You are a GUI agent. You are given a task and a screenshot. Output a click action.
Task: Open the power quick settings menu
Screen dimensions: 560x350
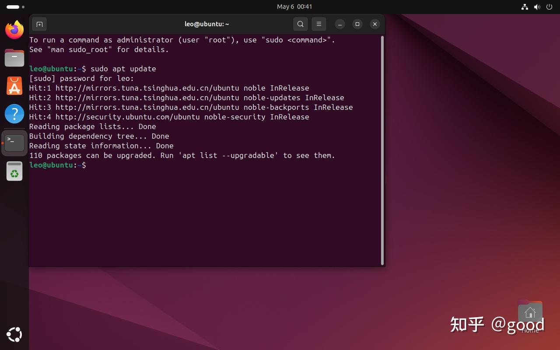[x=549, y=7]
